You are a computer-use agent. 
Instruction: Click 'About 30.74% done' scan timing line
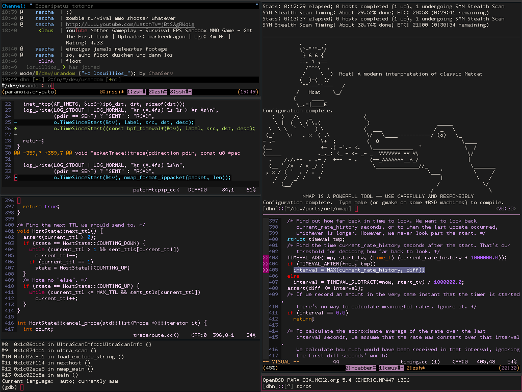click(376, 24)
